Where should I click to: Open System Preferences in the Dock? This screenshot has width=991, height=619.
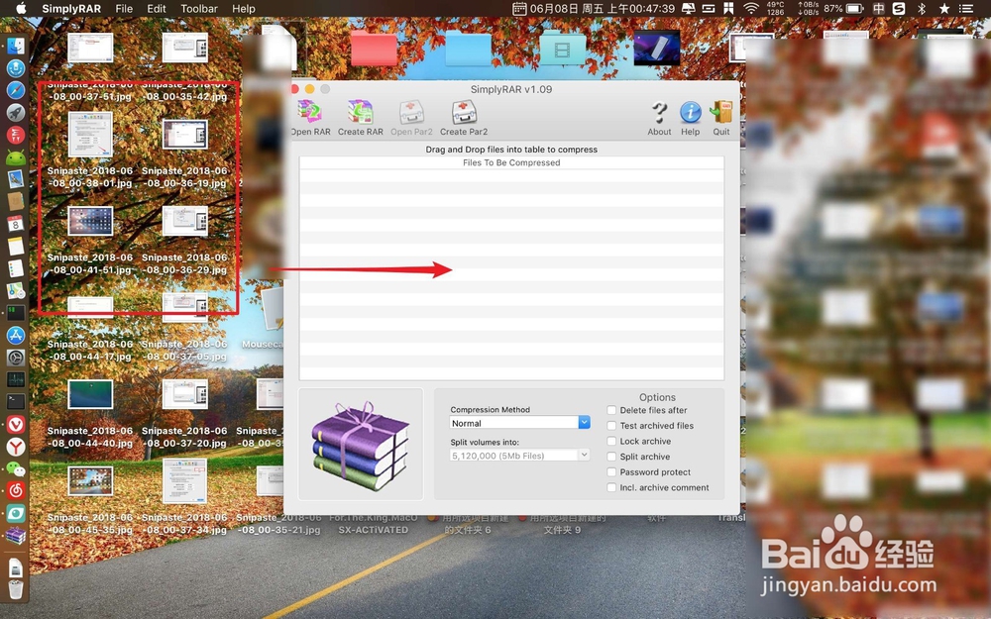coord(16,358)
